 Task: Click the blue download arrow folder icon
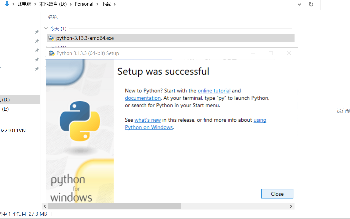(x=7, y=4)
